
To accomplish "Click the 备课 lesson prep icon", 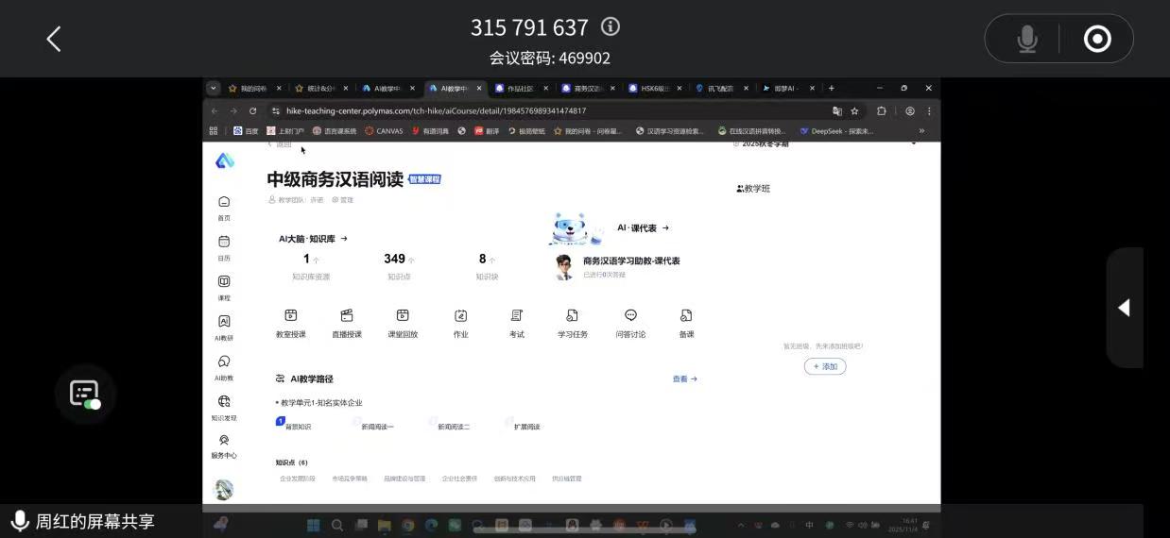I will click(x=686, y=316).
